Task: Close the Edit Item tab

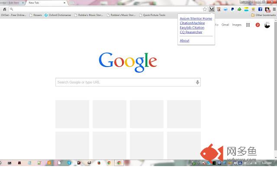Action: [23, 3]
